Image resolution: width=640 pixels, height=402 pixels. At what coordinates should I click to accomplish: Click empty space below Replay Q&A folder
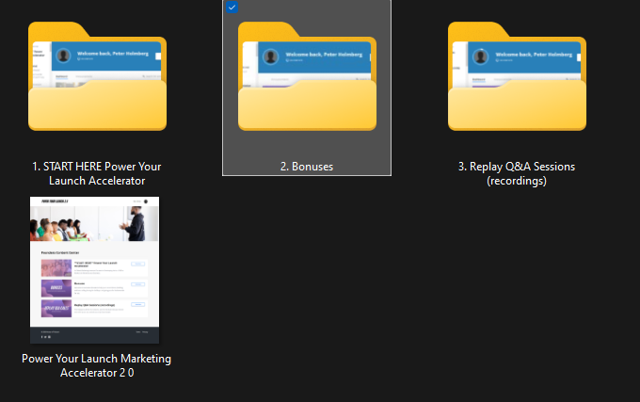(516, 282)
